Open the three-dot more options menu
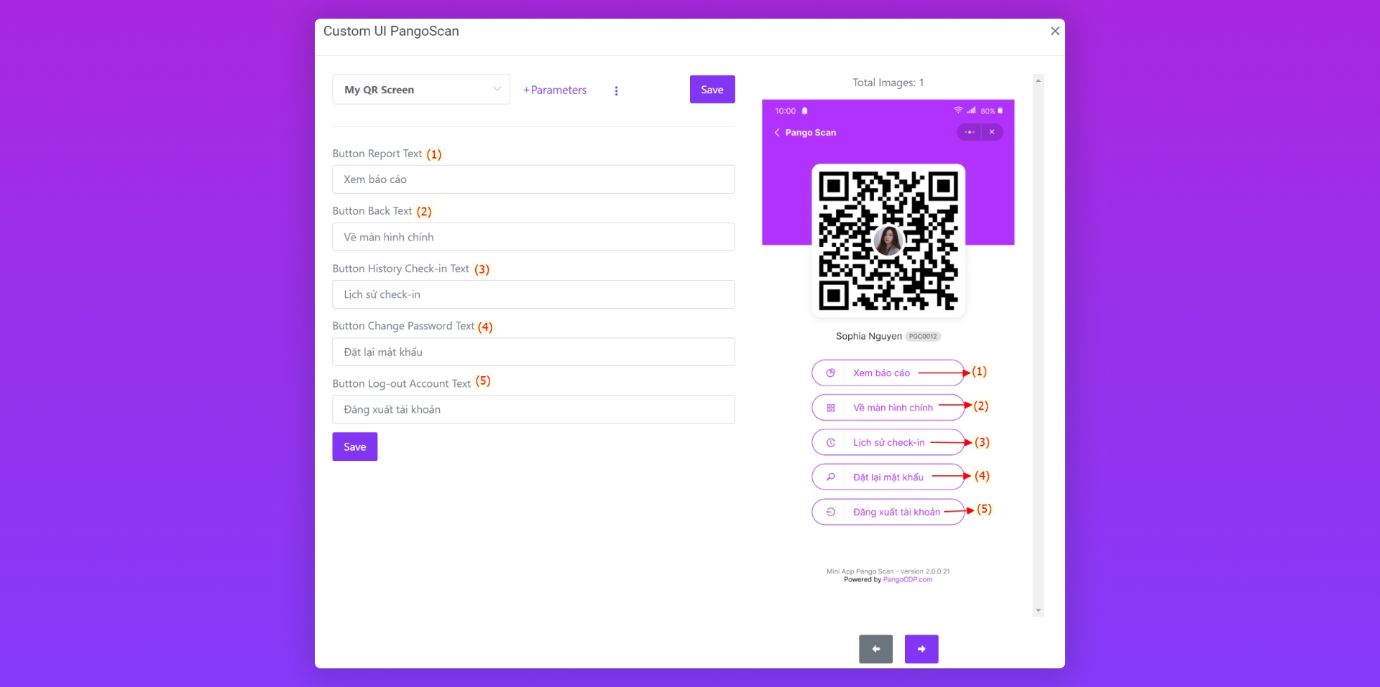Viewport: 1380px width, 687px height. (x=616, y=90)
